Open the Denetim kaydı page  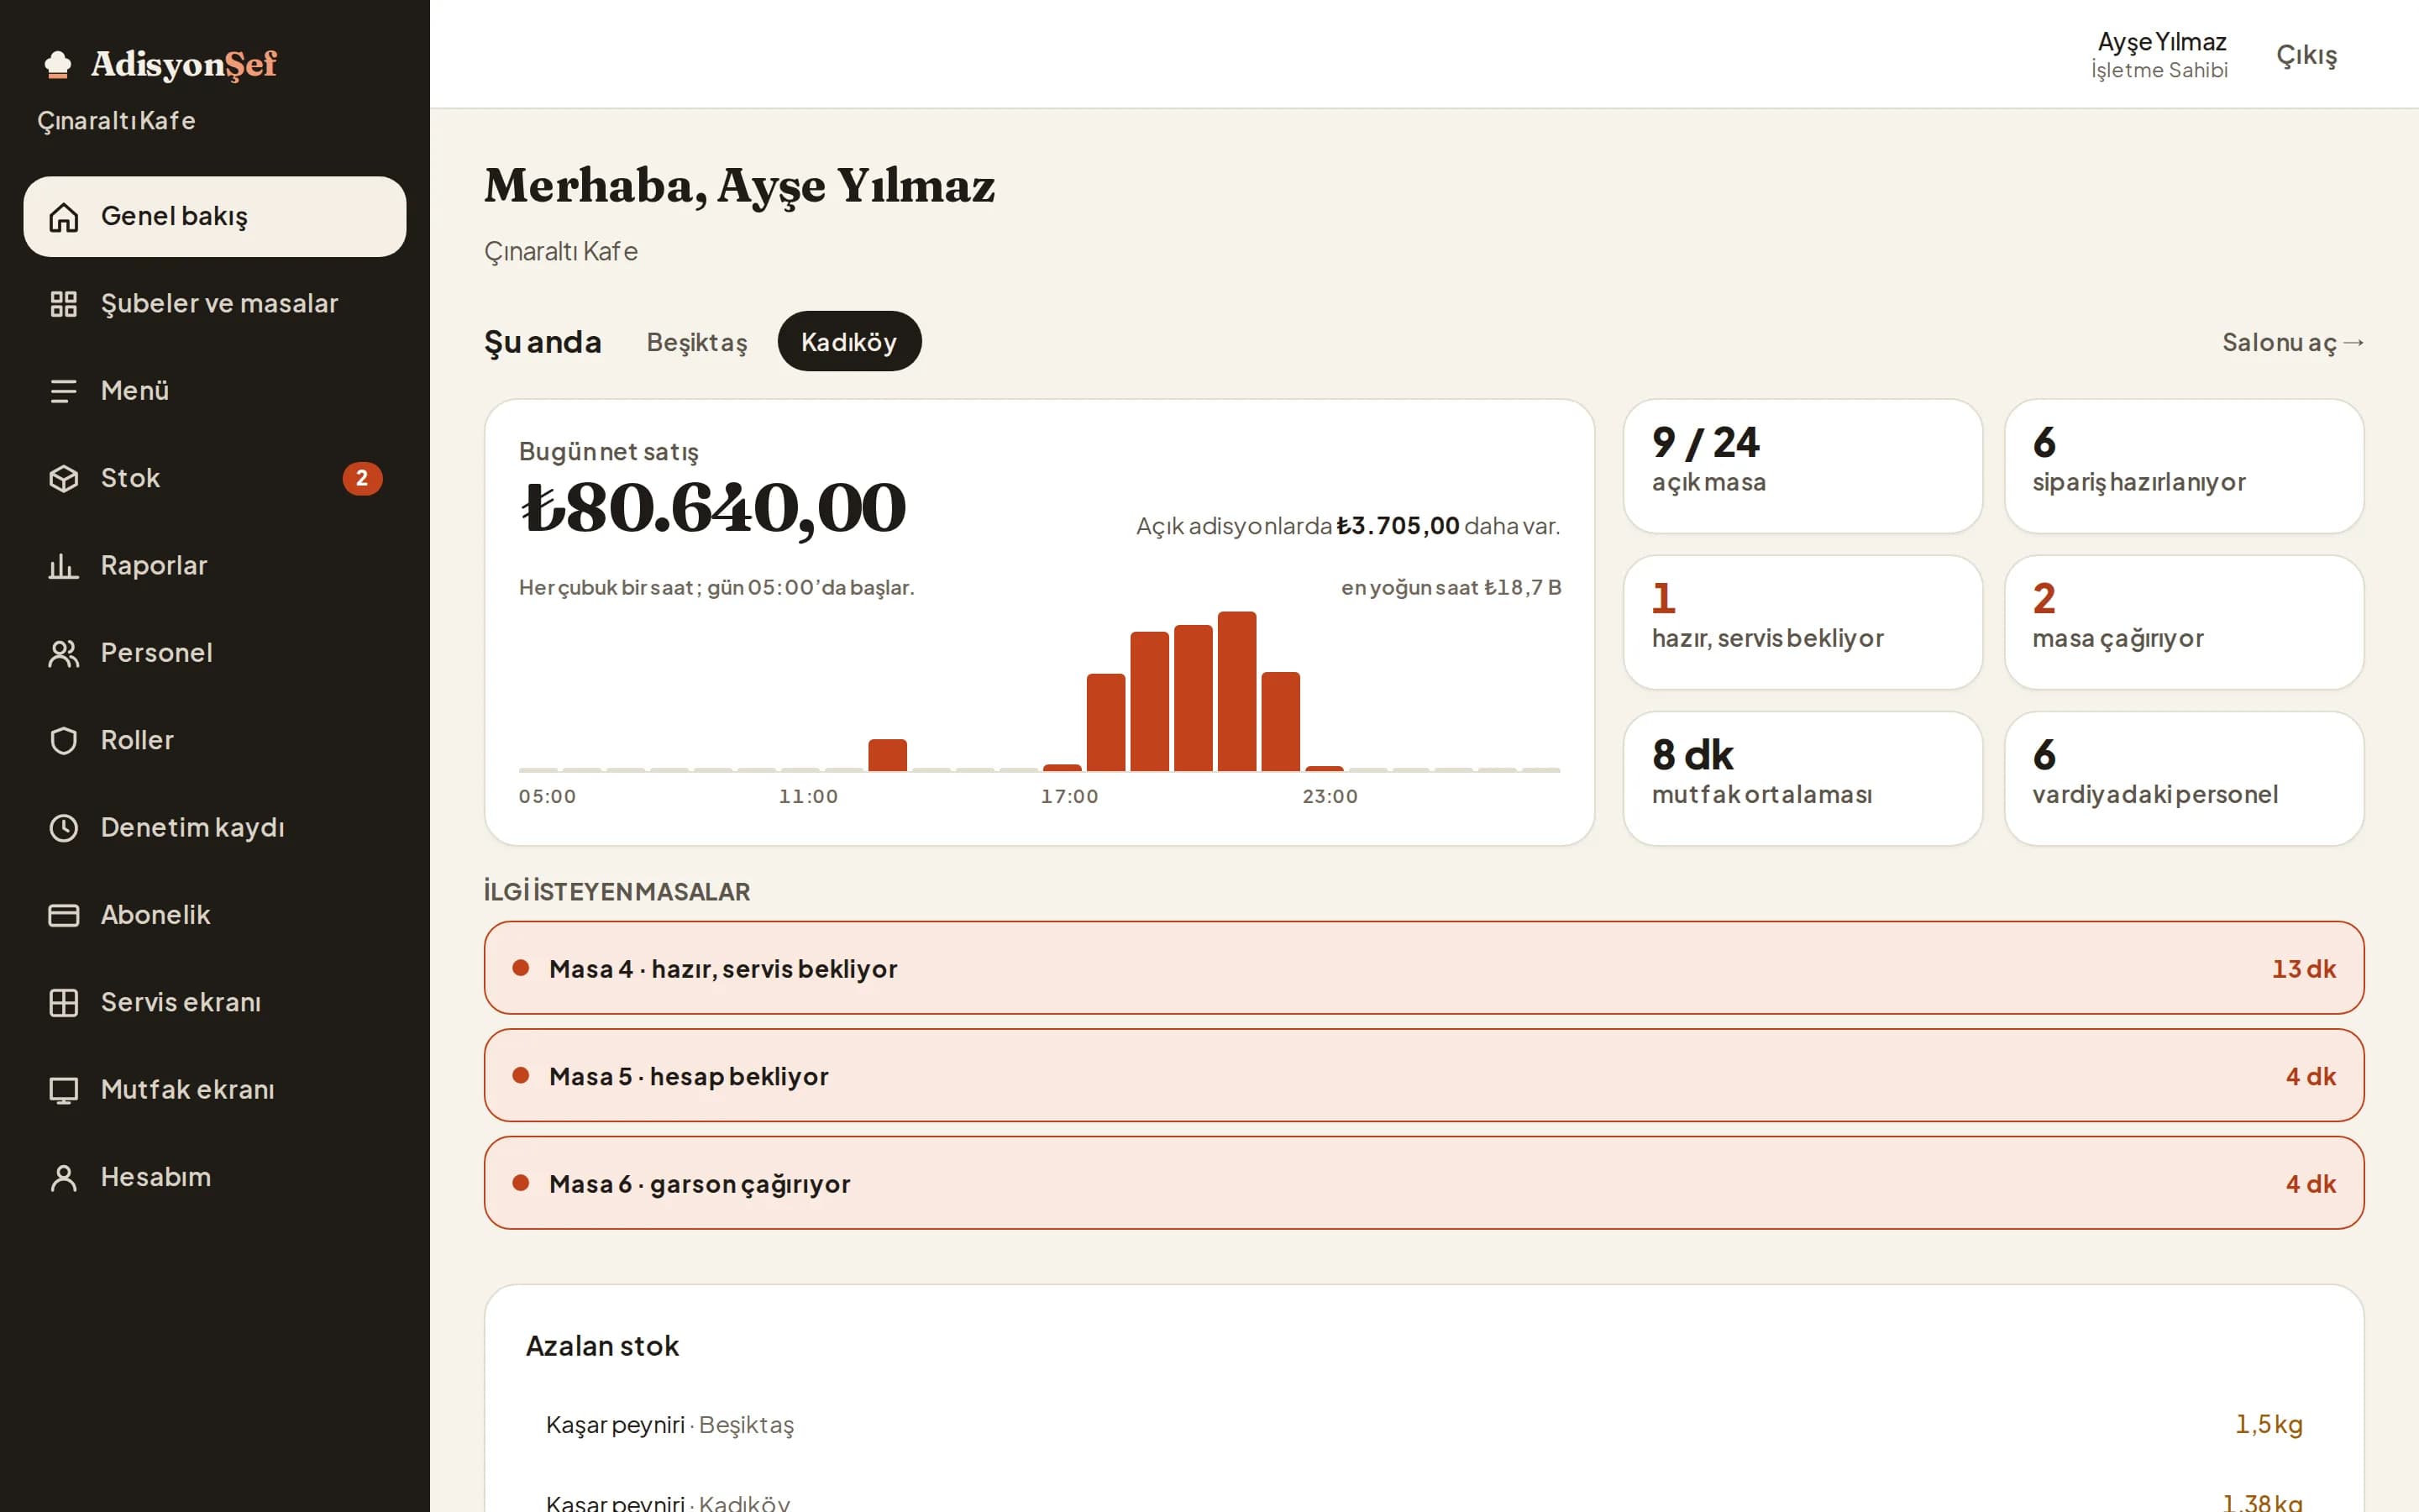coord(215,828)
